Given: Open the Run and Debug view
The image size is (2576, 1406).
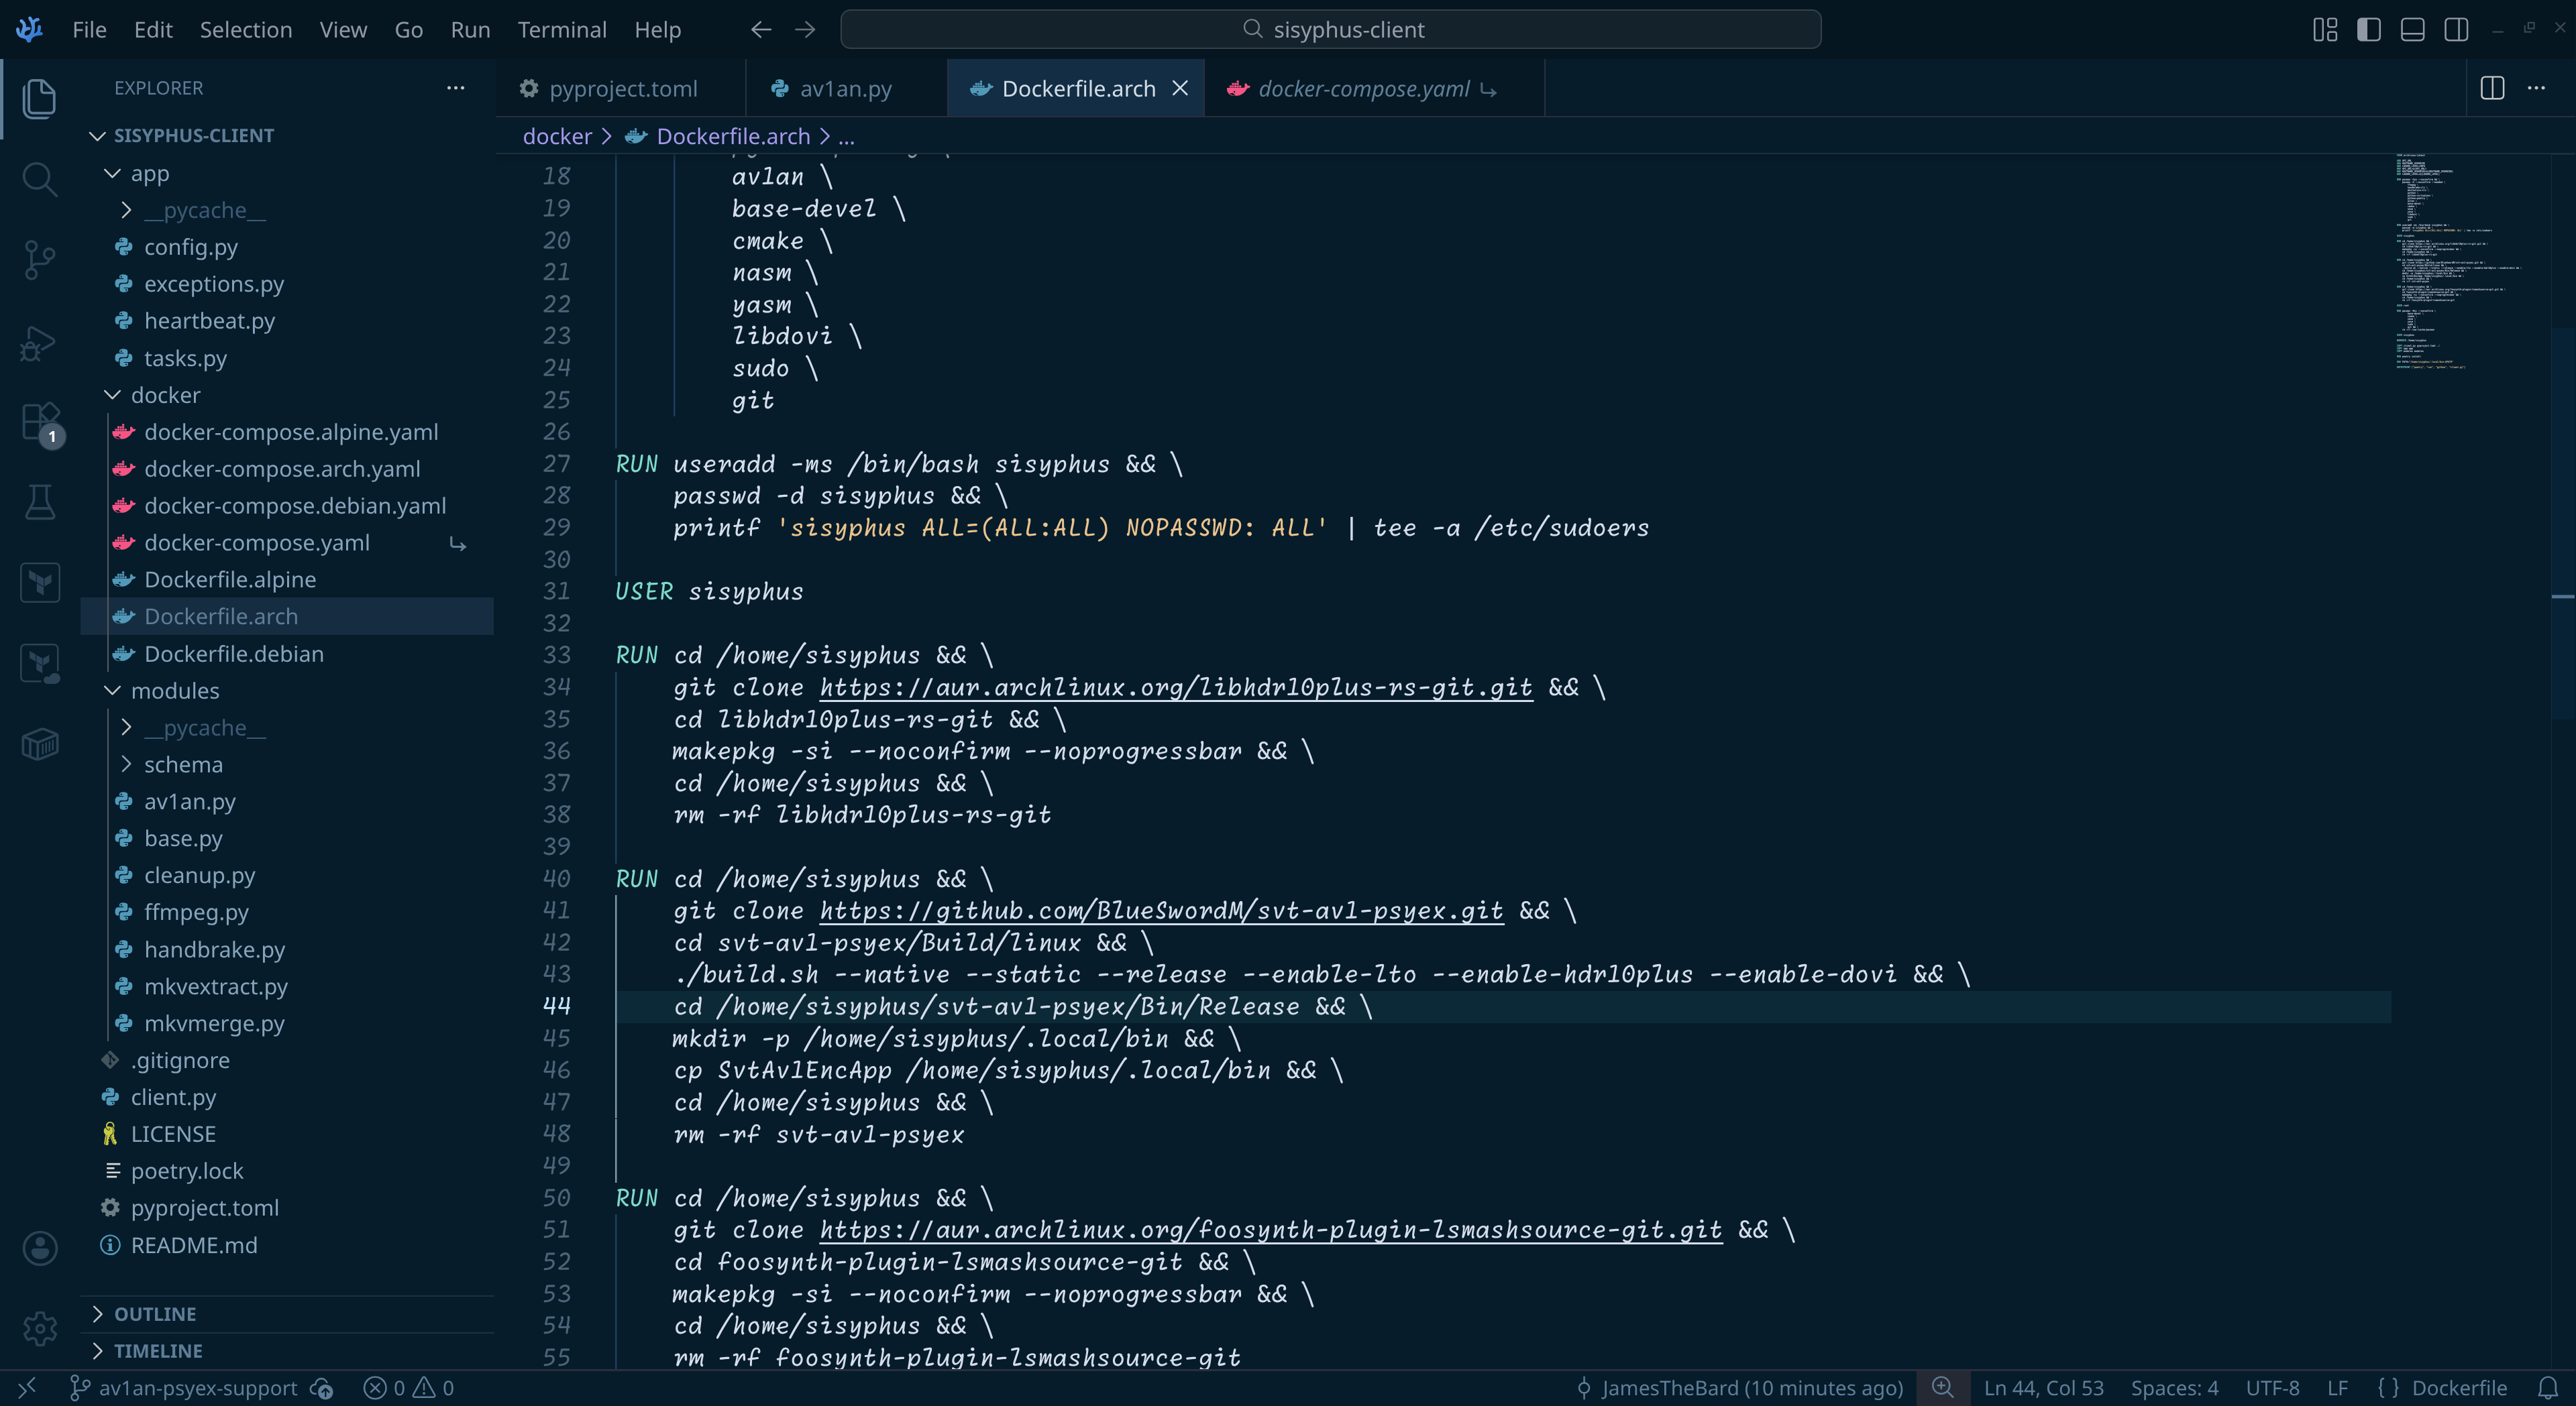Looking at the screenshot, I should (x=39, y=343).
